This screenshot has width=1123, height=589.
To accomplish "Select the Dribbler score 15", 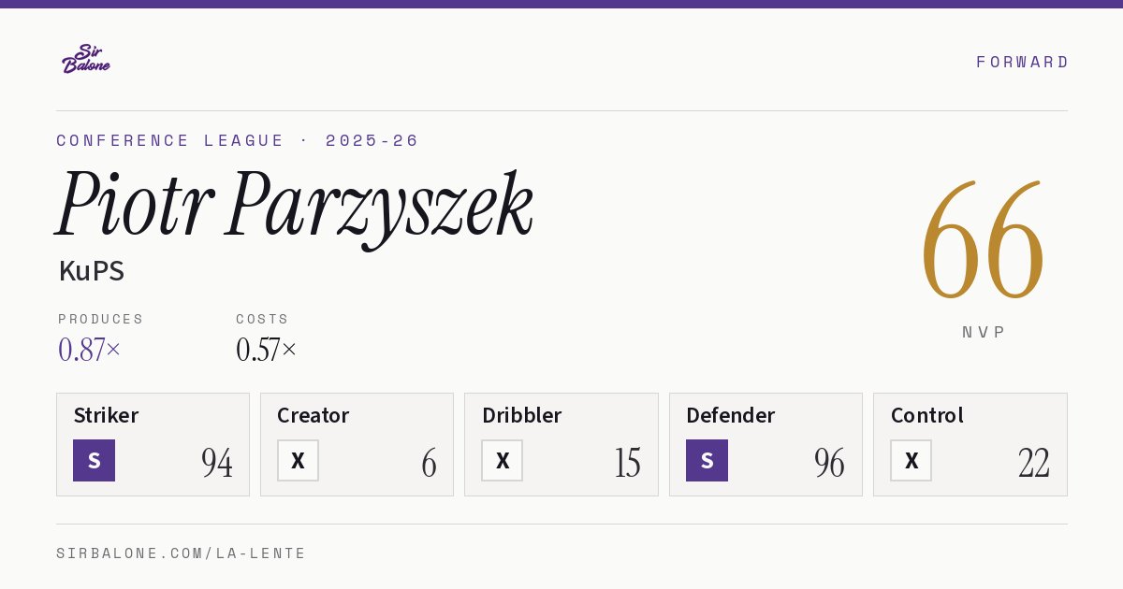I will pyautogui.click(x=627, y=463).
